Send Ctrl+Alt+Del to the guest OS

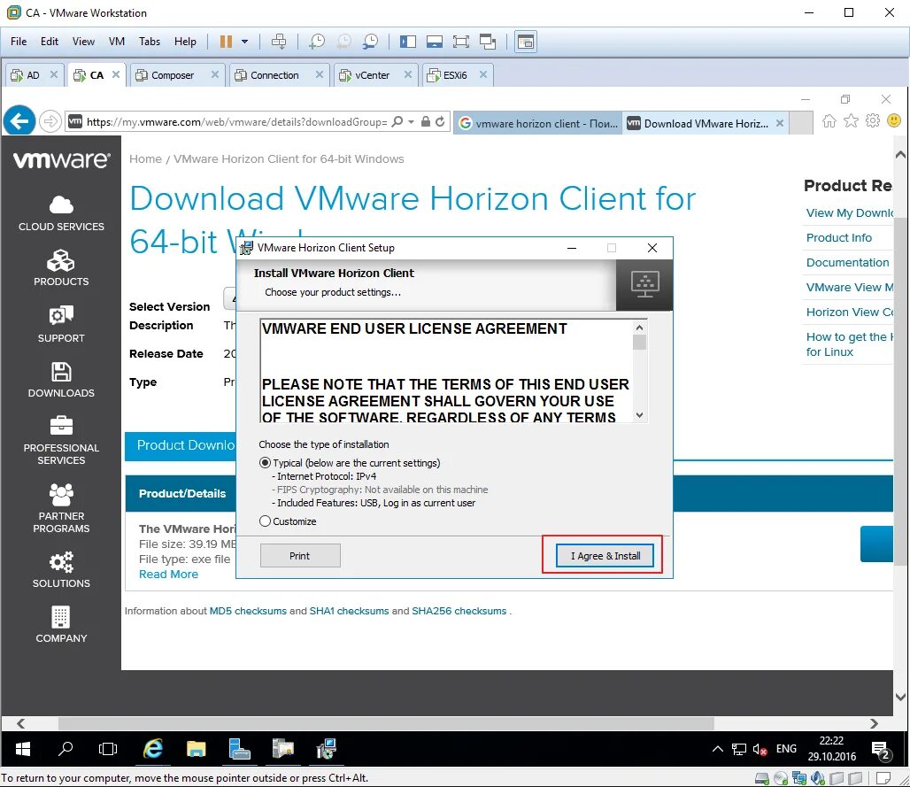point(278,41)
